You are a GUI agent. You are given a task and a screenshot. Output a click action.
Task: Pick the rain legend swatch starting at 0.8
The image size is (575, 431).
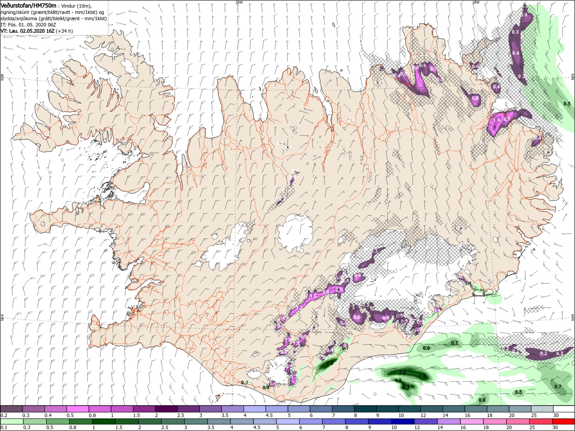coord(81,421)
